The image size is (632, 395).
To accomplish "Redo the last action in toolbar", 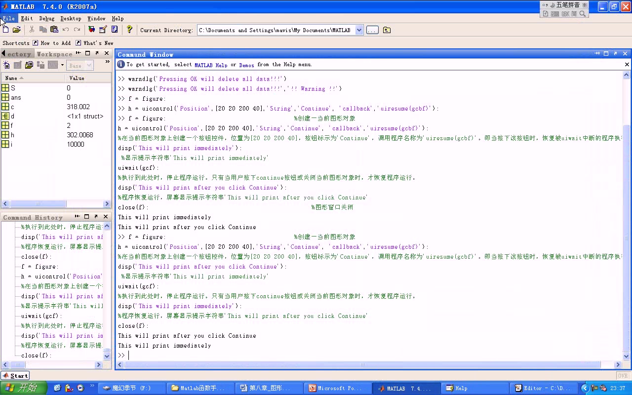I will coord(77,30).
